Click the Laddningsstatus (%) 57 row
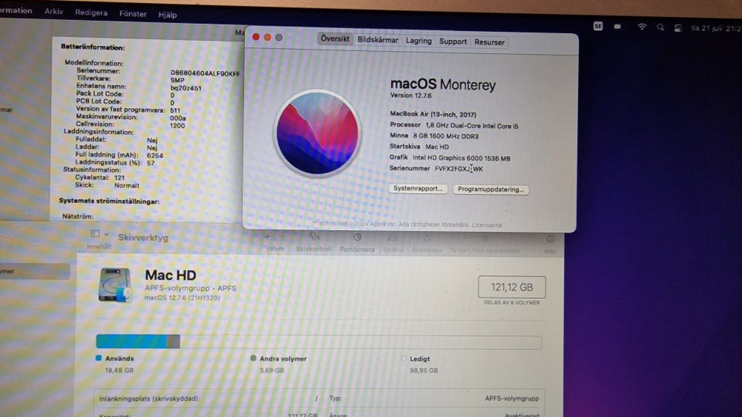This screenshot has height=417, width=742. coord(115,163)
